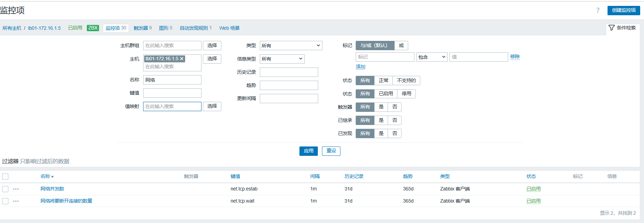Open the three-dots menu for 网络将要断开连接的数量
Screen dimensions: 644x223
point(16,201)
